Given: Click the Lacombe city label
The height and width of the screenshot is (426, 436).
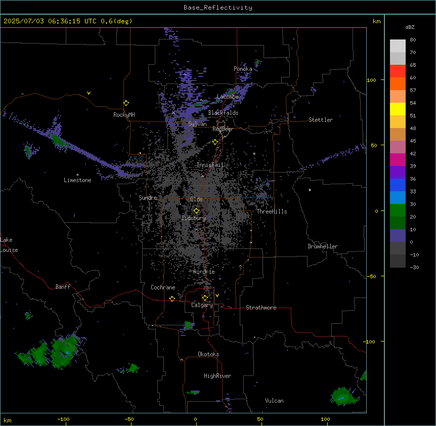Looking at the screenshot, I should pyautogui.click(x=228, y=97).
